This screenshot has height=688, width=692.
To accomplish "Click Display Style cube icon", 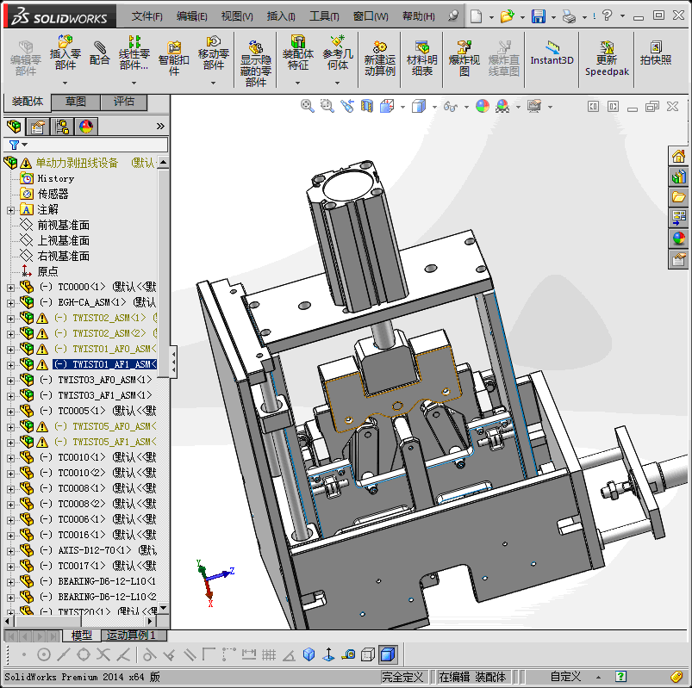I will [x=418, y=106].
